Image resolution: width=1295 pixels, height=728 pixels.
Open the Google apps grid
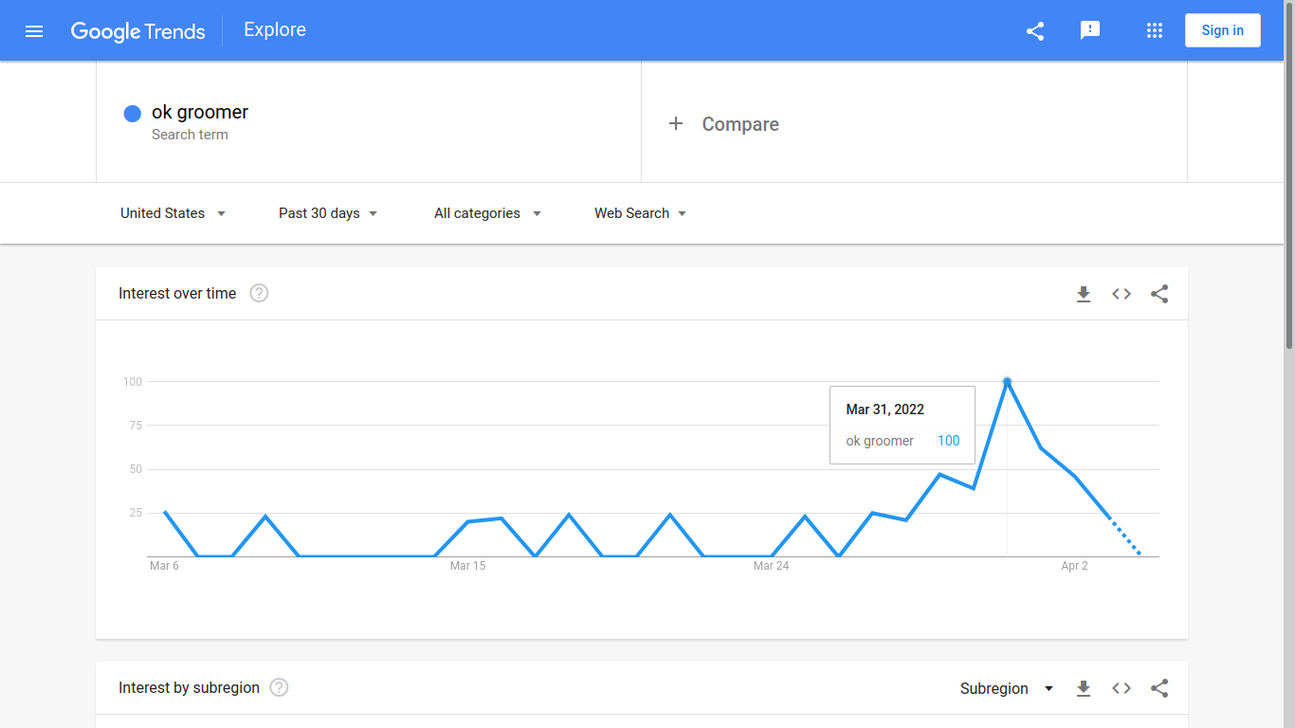coord(1155,30)
